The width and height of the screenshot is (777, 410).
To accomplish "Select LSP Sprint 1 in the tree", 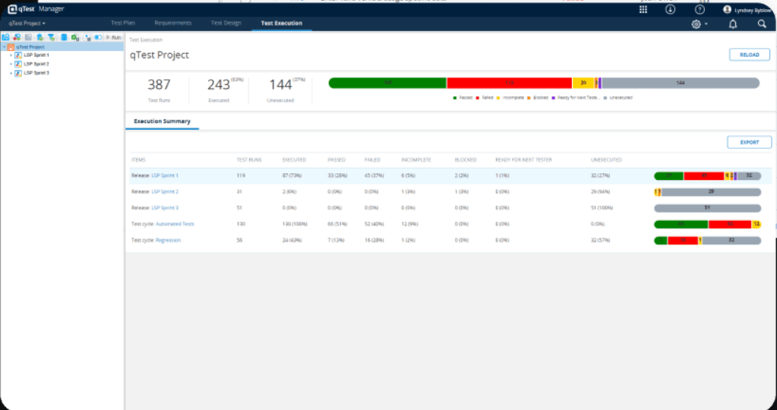I will pyautogui.click(x=36, y=55).
